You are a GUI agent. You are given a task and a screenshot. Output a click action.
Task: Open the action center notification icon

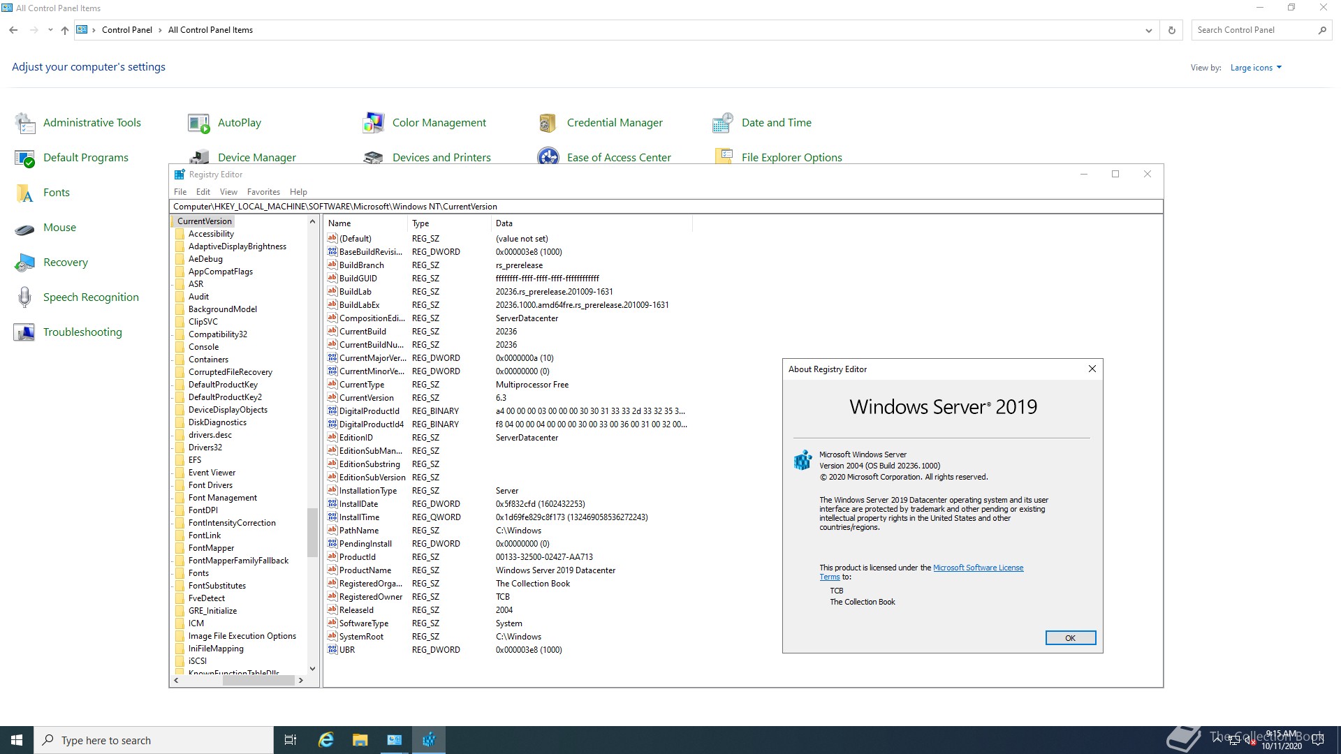pos(1318,740)
